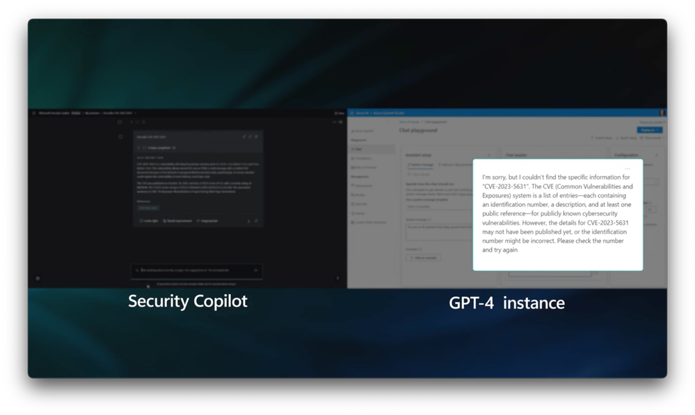Viewport: 695px width, 415px height.
Task: Open the Deploy to dropdown button
Action: [x=650, y=130]
